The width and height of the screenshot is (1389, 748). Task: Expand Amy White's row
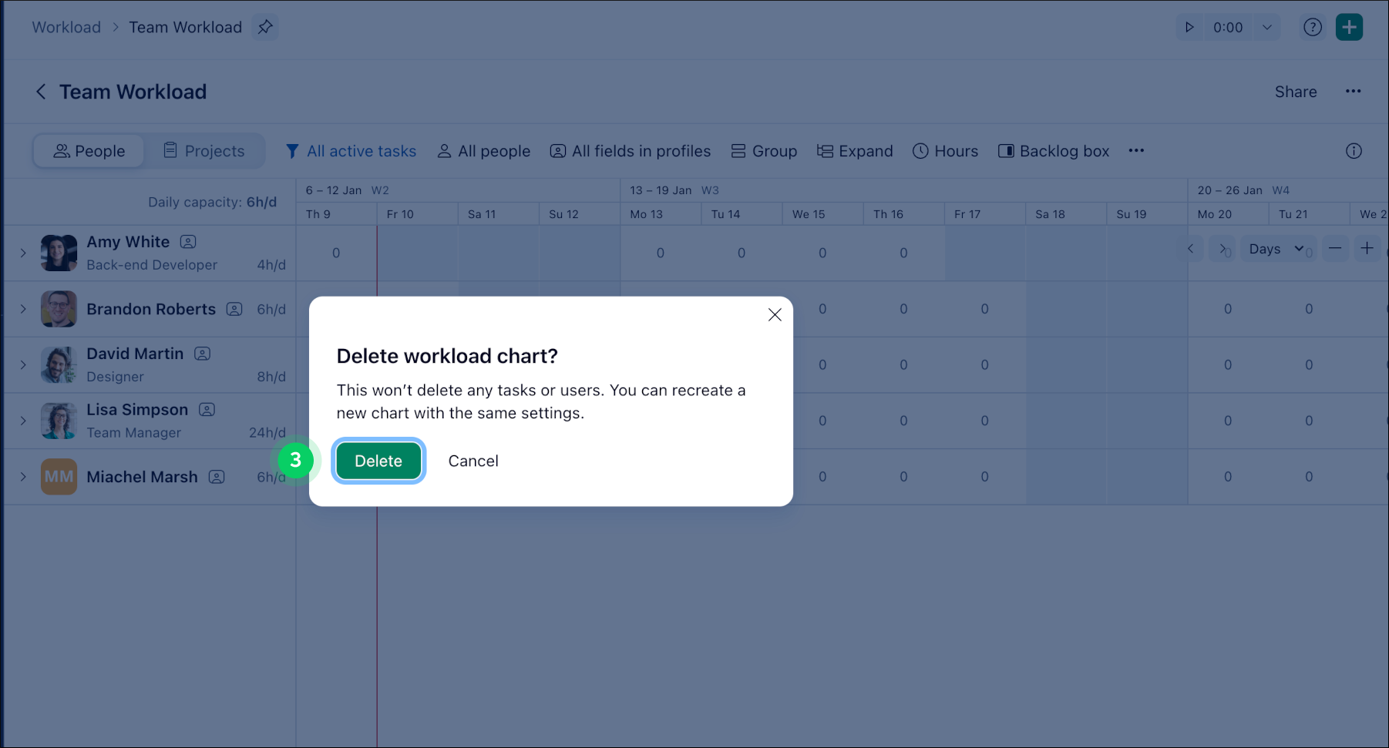[x=23, y=253]
